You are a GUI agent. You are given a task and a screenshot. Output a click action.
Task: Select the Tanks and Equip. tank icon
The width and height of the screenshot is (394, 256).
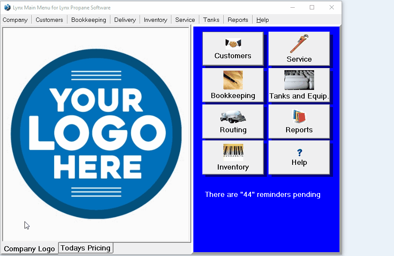click(299, 85)
